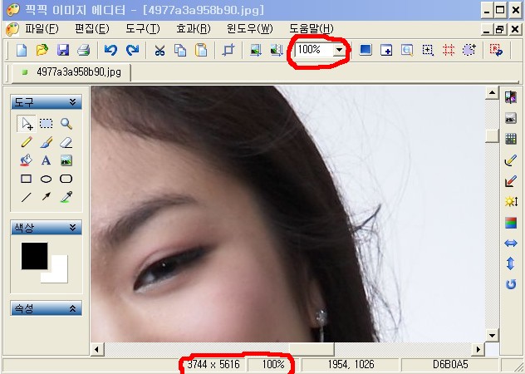This screenshot has width=525, height=374.
Task: Open the 파일(F) menu
Action: pos(42,29)
